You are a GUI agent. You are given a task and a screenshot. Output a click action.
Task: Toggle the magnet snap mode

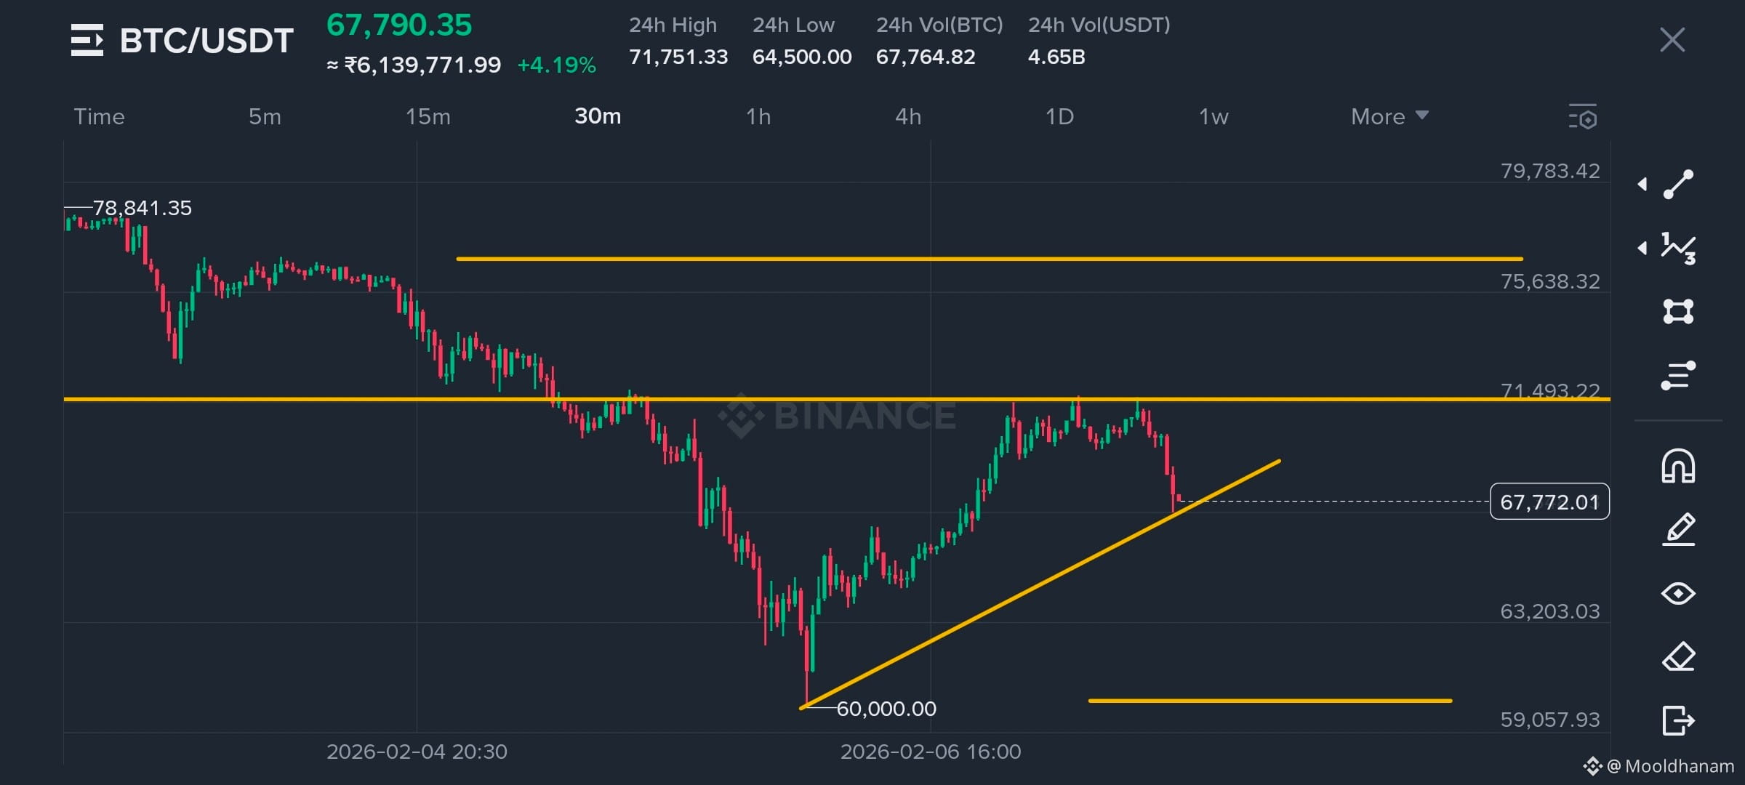click(x=1678, y=466)
